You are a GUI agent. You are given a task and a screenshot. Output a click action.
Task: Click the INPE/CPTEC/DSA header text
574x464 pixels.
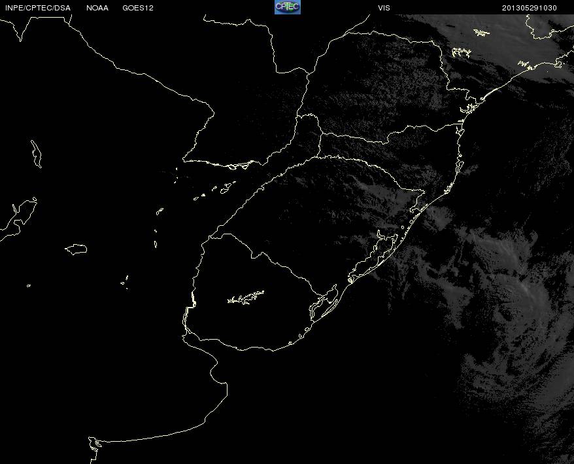38,8
